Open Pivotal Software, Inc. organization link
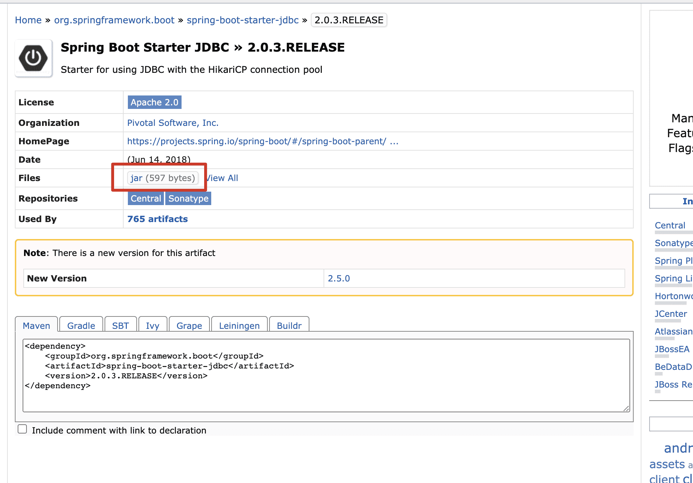Image resolution: width=693 pixels, height=483 pixels. [x=173, y=123]
